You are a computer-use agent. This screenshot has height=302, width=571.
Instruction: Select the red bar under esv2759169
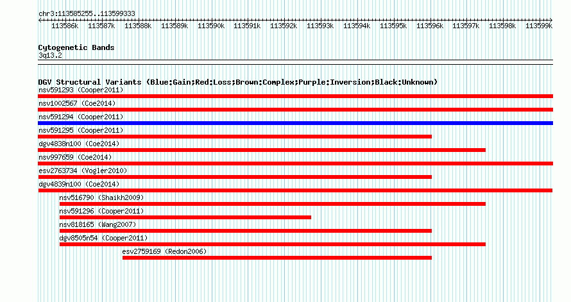277,258
